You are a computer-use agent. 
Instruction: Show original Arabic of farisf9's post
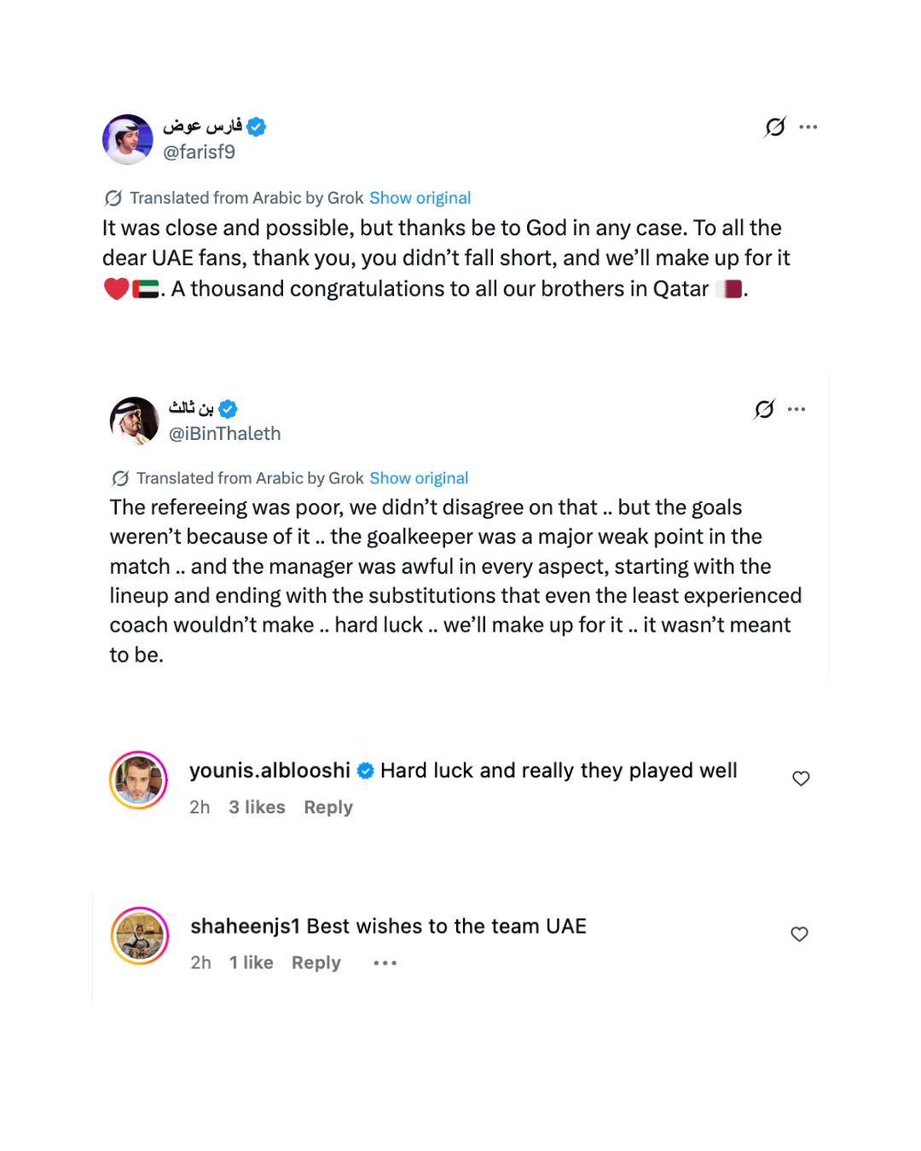coord(420,198)
